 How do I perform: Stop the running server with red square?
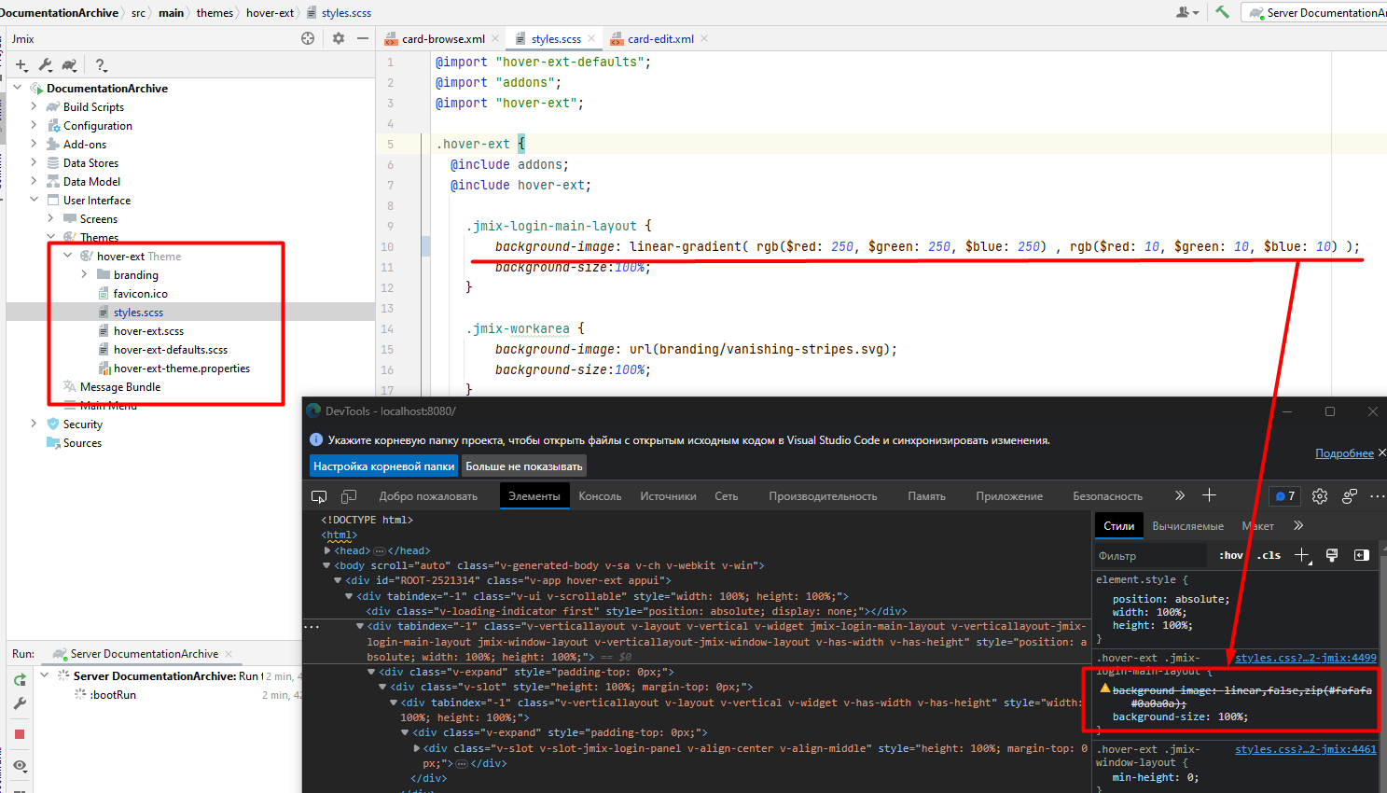20,734
